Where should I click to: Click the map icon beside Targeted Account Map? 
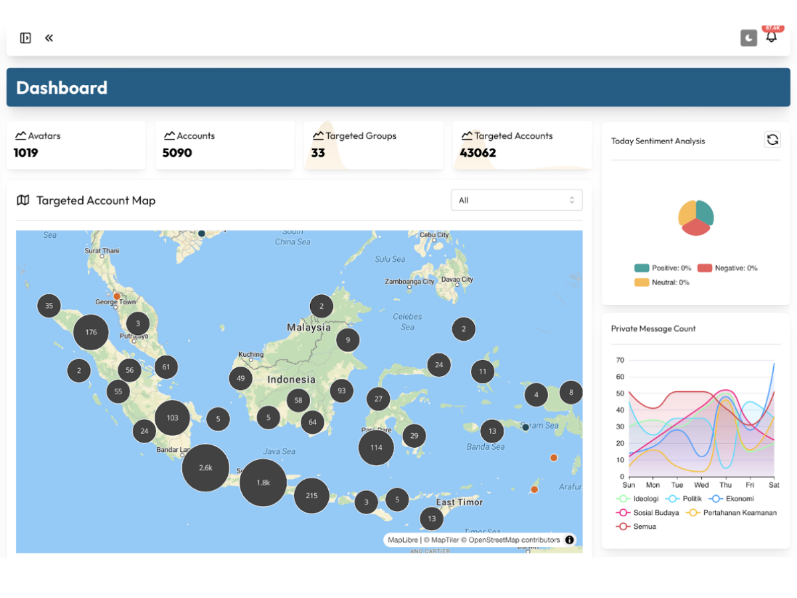23,200
